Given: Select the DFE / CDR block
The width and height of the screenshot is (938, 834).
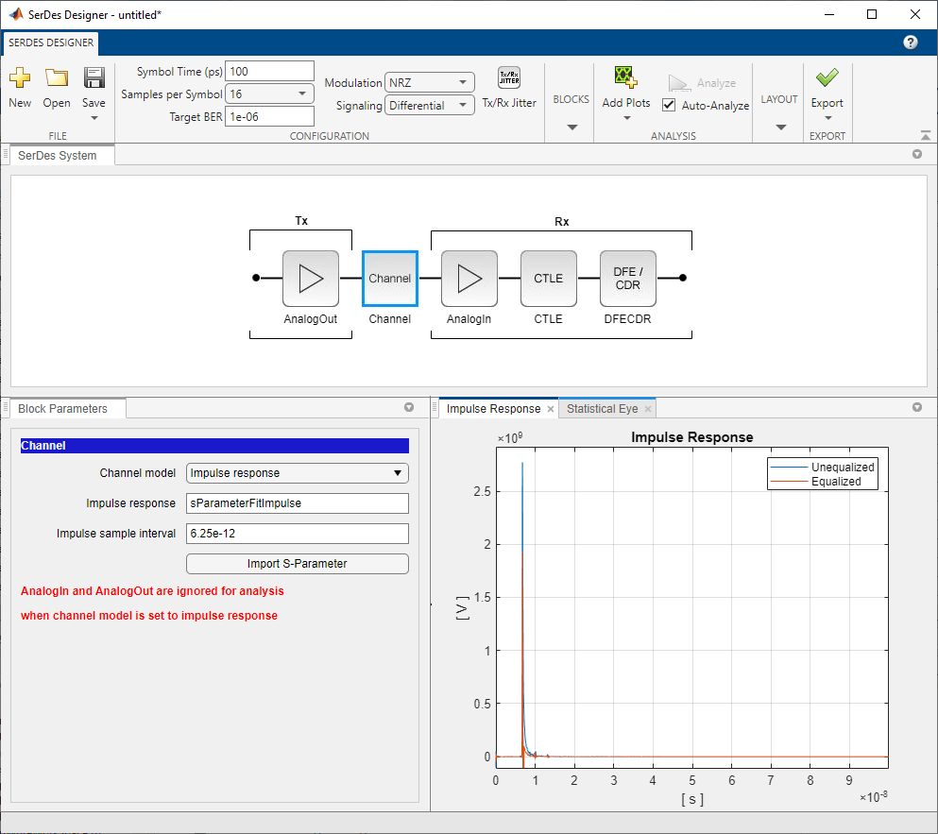Looking at the screenshot, I should tap(627, 279).
